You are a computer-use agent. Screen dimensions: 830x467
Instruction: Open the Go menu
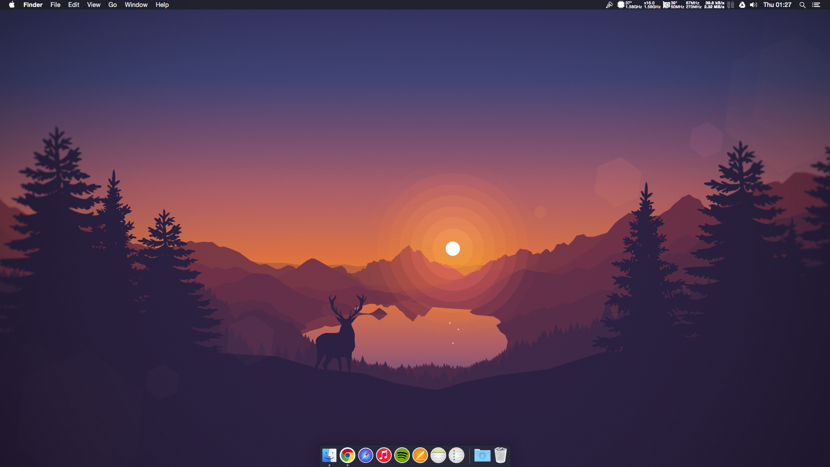(112, 5)
